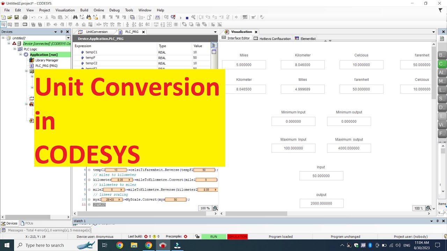This screenshot has height=251, width=447.
Task: Open the File menu
Action: pyautogui.click(x=7, y=10)
